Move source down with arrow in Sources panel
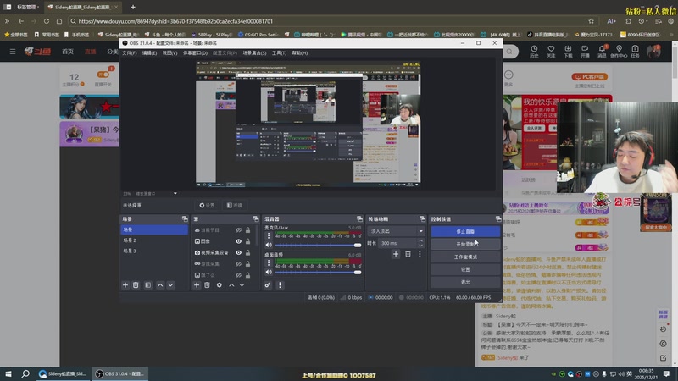The height and width of the screenshot is (381, 678). (242, 285)
